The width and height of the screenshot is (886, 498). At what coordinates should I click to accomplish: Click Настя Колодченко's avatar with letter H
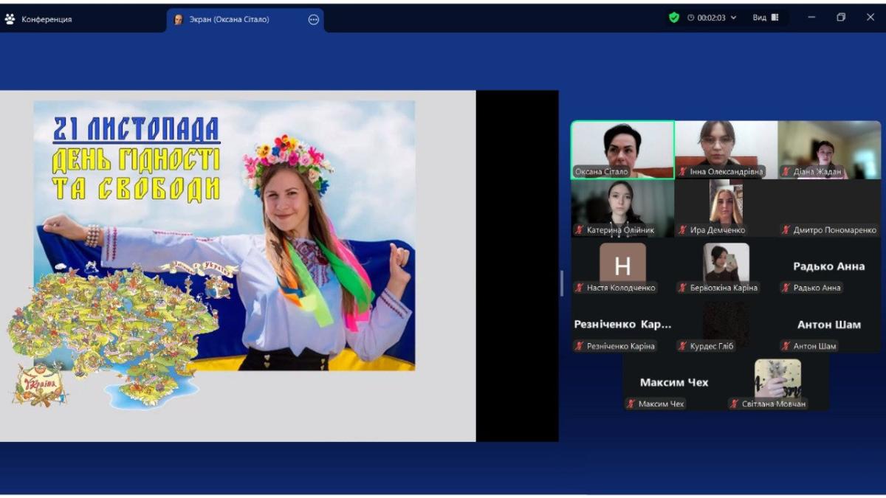622,263
